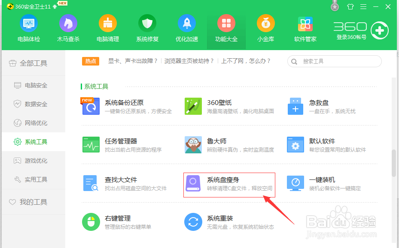Focus the 搜索工具 search field
This screenshot has width=399, height=248.
(335, 61)
